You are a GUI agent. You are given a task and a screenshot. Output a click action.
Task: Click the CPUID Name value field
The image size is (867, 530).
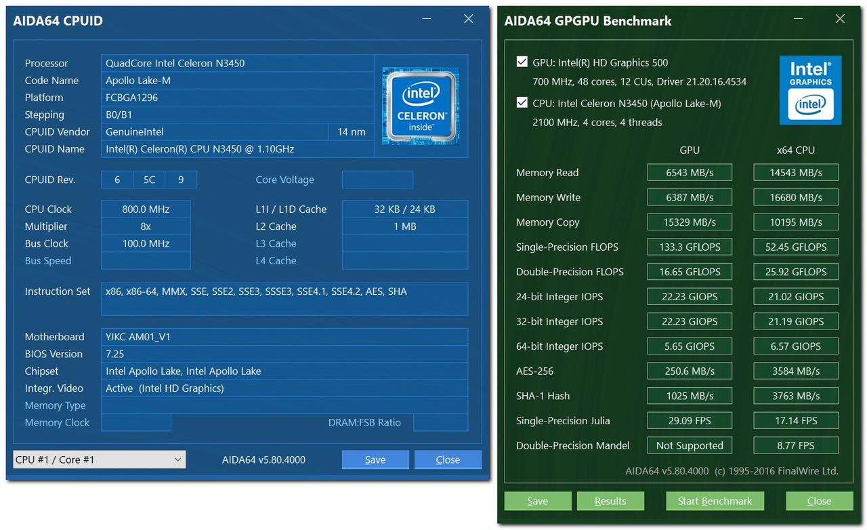[237, 149]
